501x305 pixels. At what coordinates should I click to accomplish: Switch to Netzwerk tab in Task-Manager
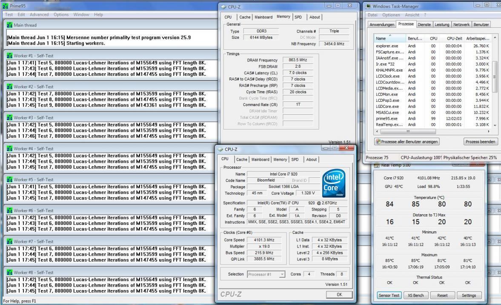pos(461,25)
